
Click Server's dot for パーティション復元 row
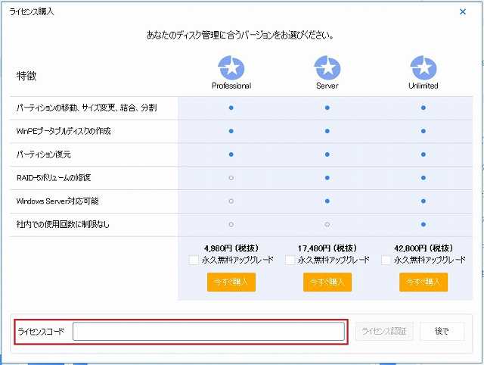[x=327, y=154]
